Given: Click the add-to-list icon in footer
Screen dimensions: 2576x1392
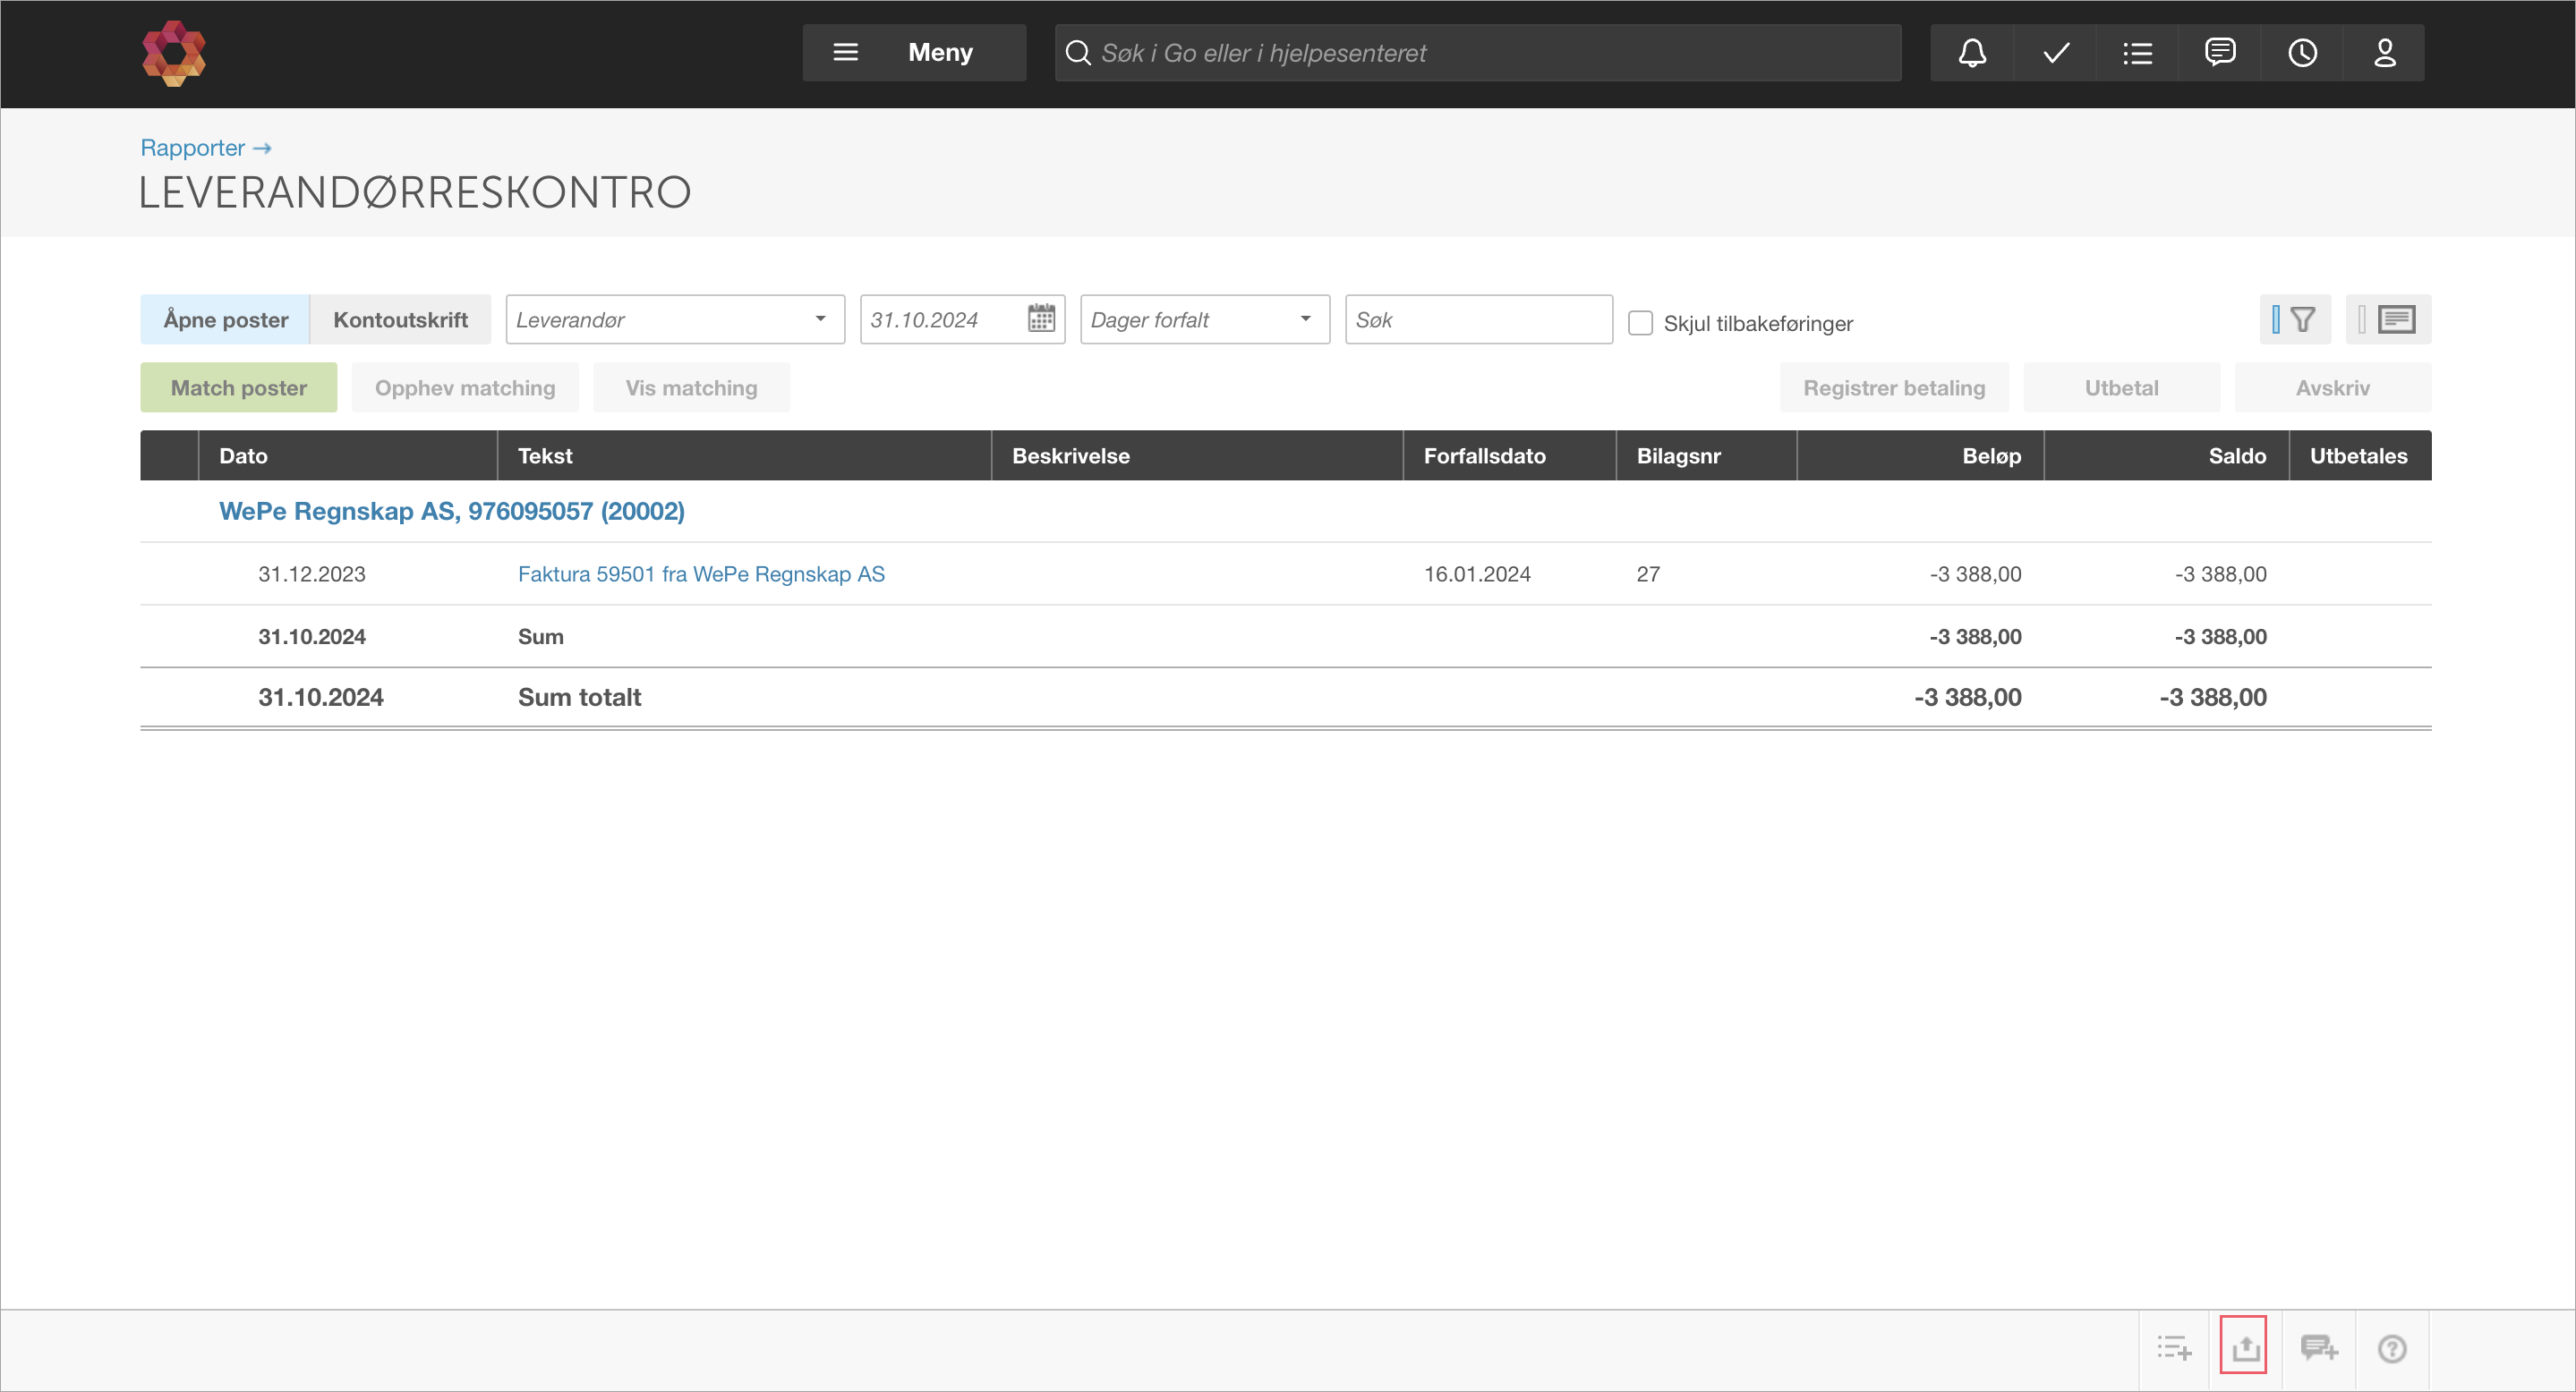Looking at the screenshot, I should (2174, 1348).
